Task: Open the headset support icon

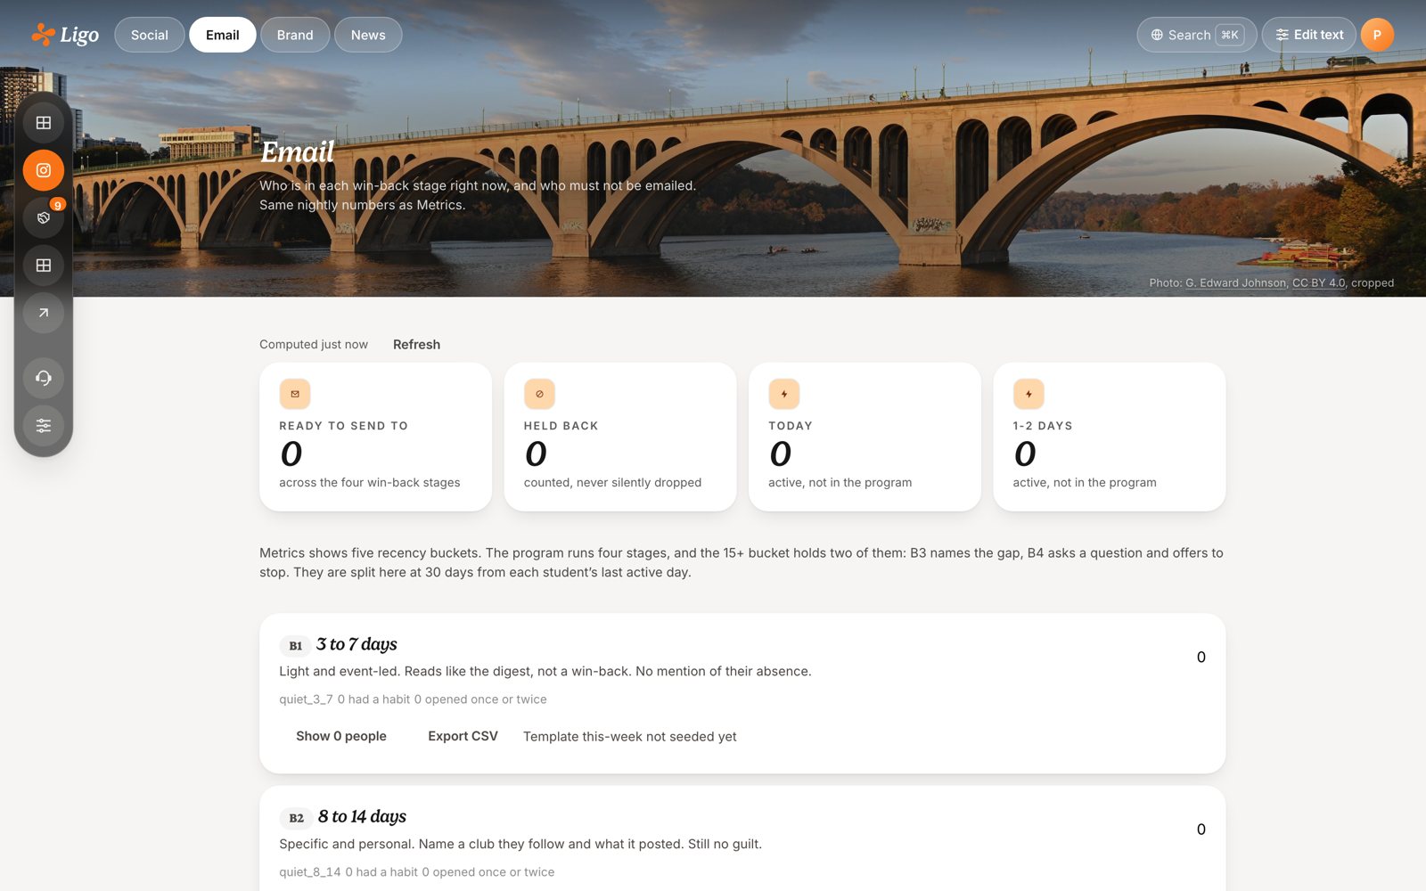Action: [43, 378]
